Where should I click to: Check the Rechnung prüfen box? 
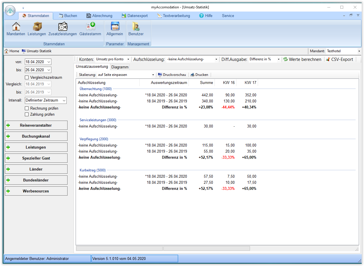[x=27, y=108]
